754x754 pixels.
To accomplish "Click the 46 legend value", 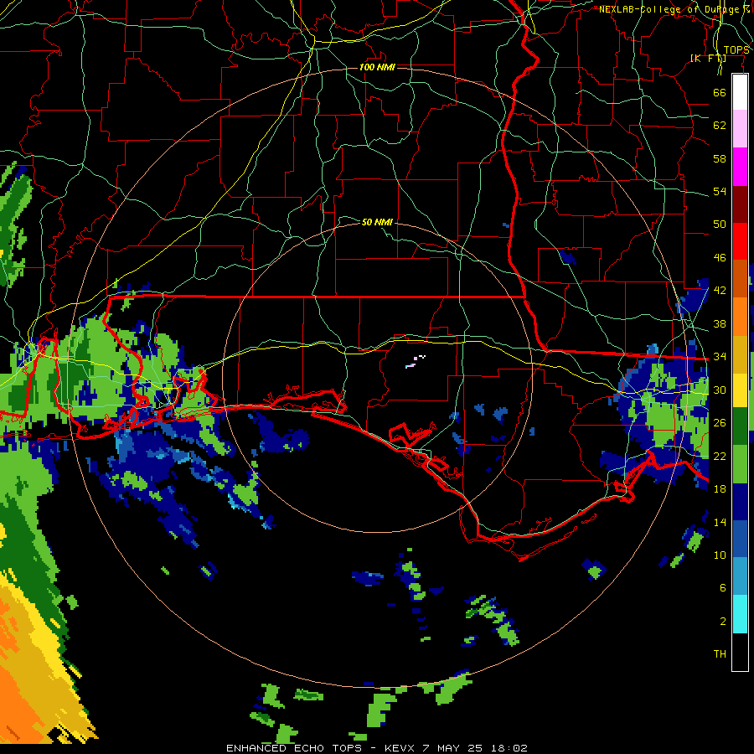I will [x=720, y=257].
